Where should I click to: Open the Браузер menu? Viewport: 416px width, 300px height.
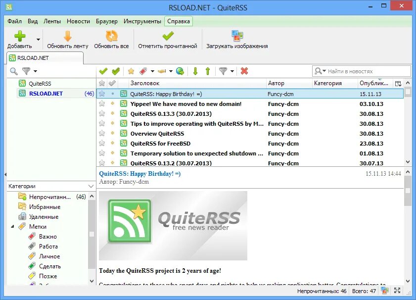pyautogui.click(x=107, y=21)
